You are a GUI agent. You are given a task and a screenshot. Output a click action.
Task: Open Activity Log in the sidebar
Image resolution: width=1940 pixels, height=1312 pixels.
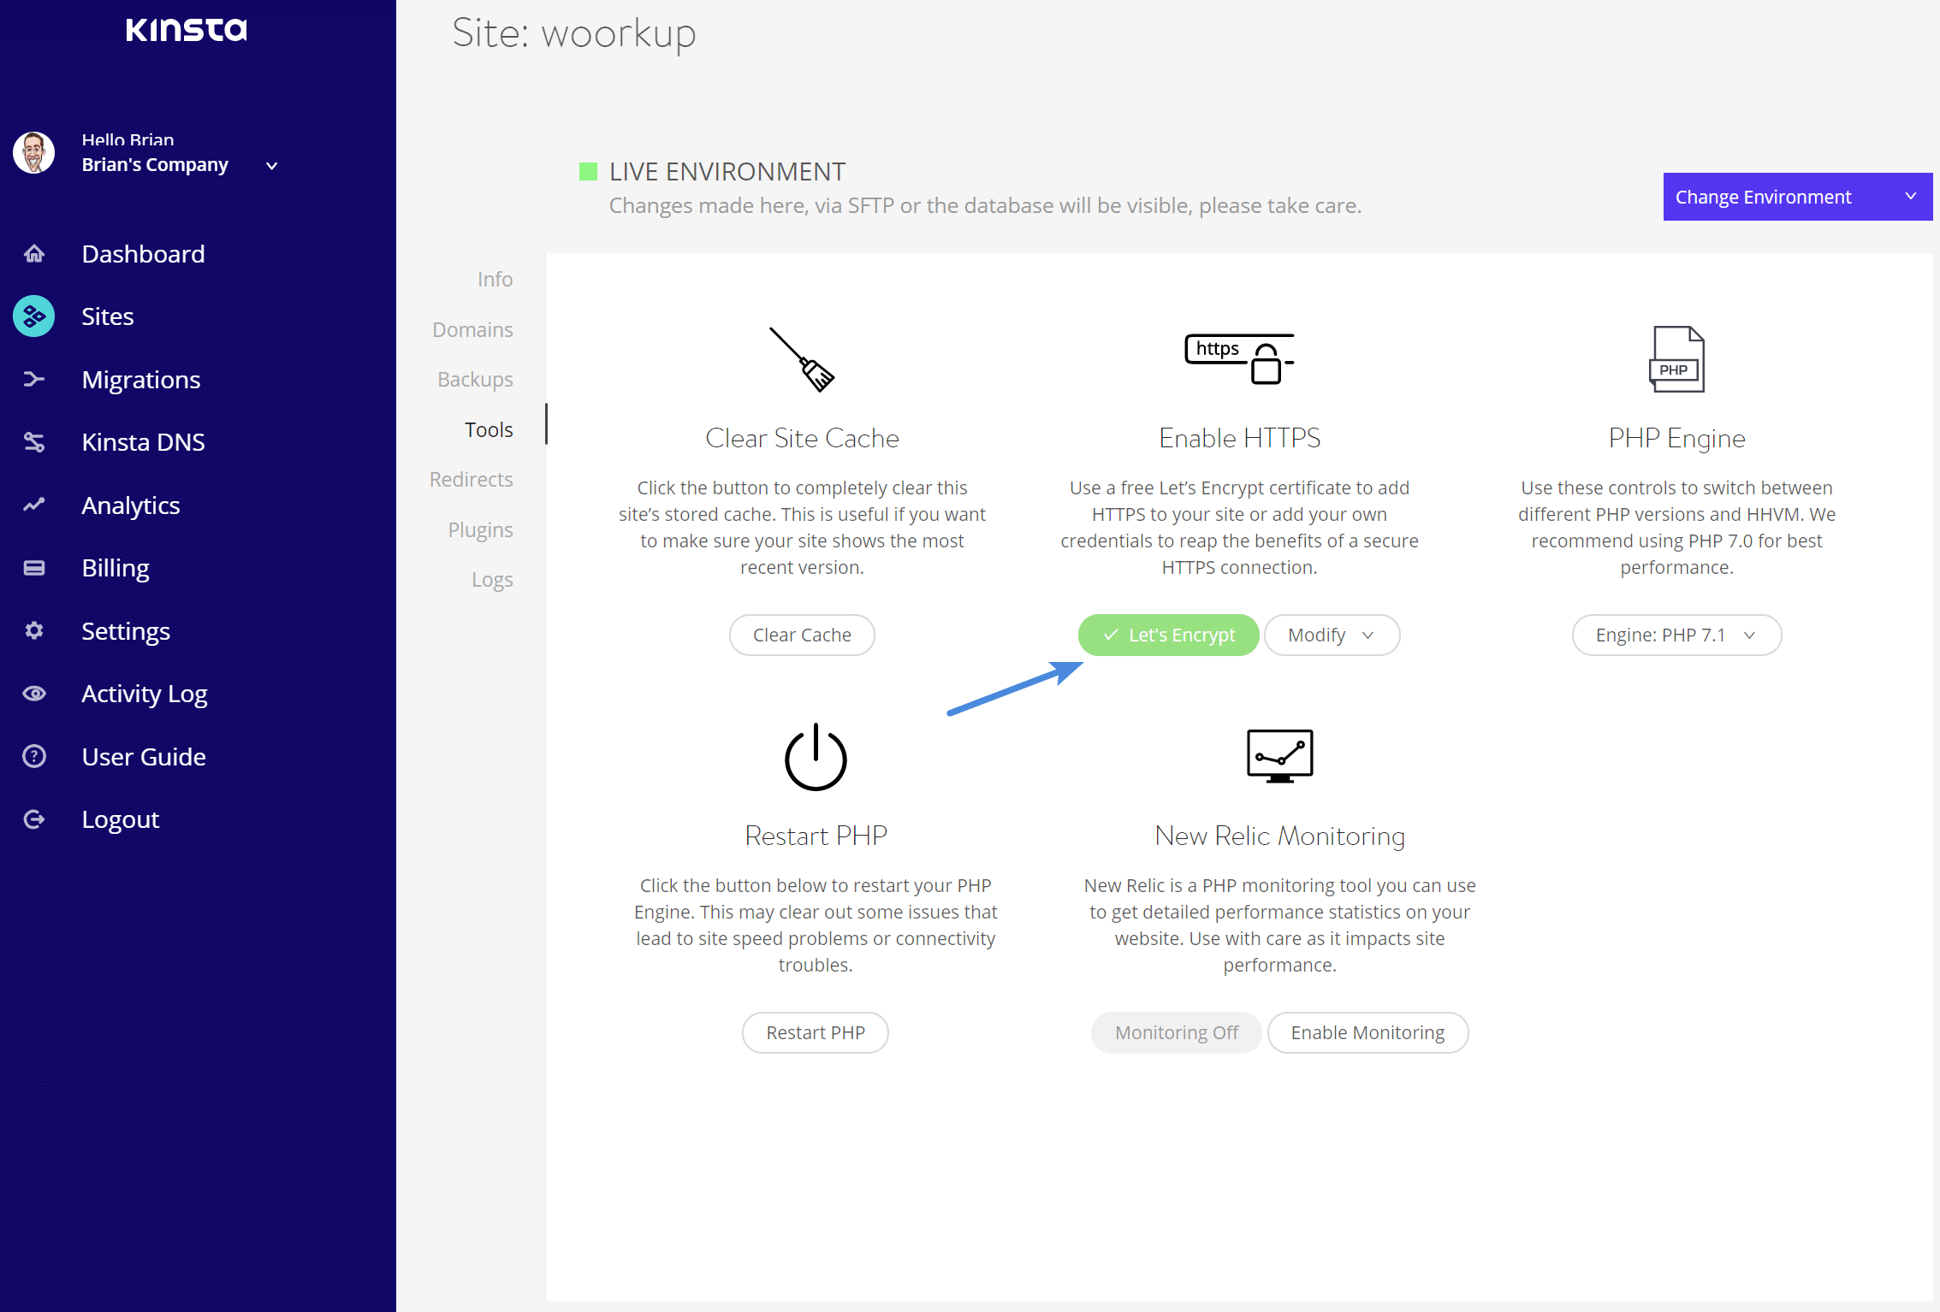tap(145, 694)
